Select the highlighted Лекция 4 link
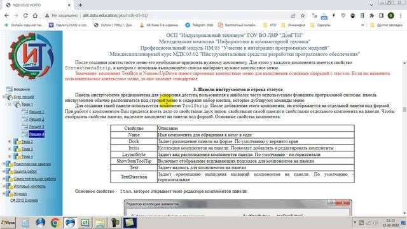 (36, 134)
